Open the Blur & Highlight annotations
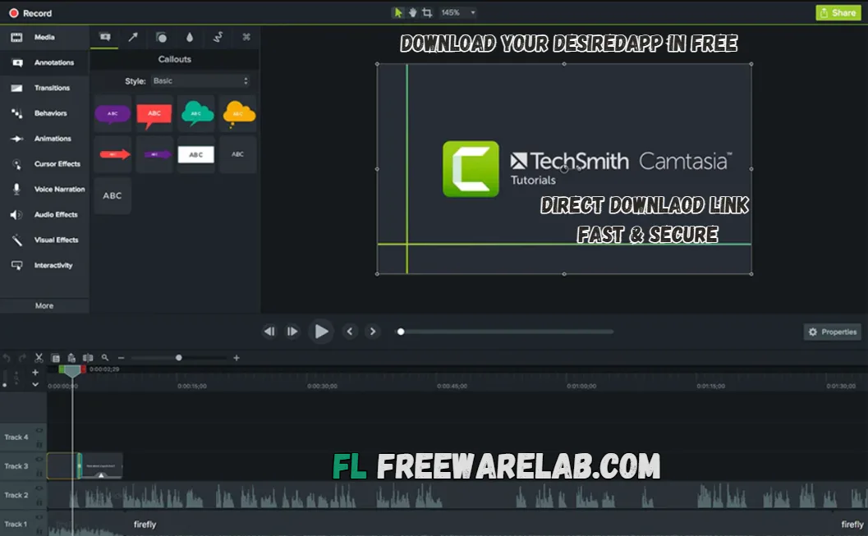This screenshot has height=536, width=868. point(190,38)
